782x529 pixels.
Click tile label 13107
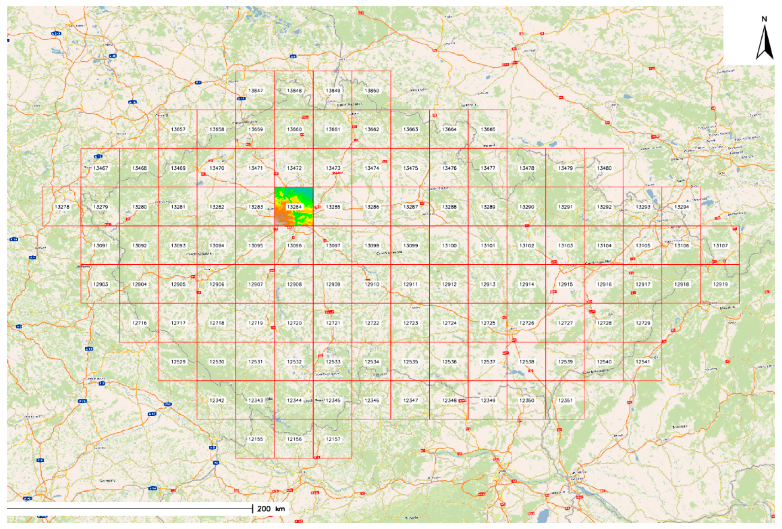[x=720, y=246]
